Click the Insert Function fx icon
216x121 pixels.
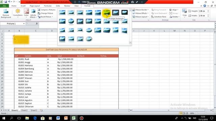(37, 24)
